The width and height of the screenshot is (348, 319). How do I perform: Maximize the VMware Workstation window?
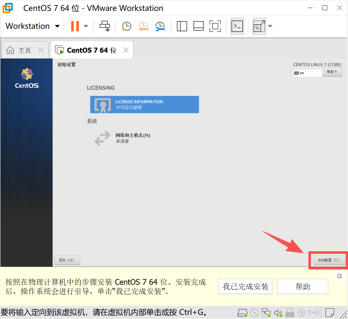pyautogui.click(x=325, y=8)
